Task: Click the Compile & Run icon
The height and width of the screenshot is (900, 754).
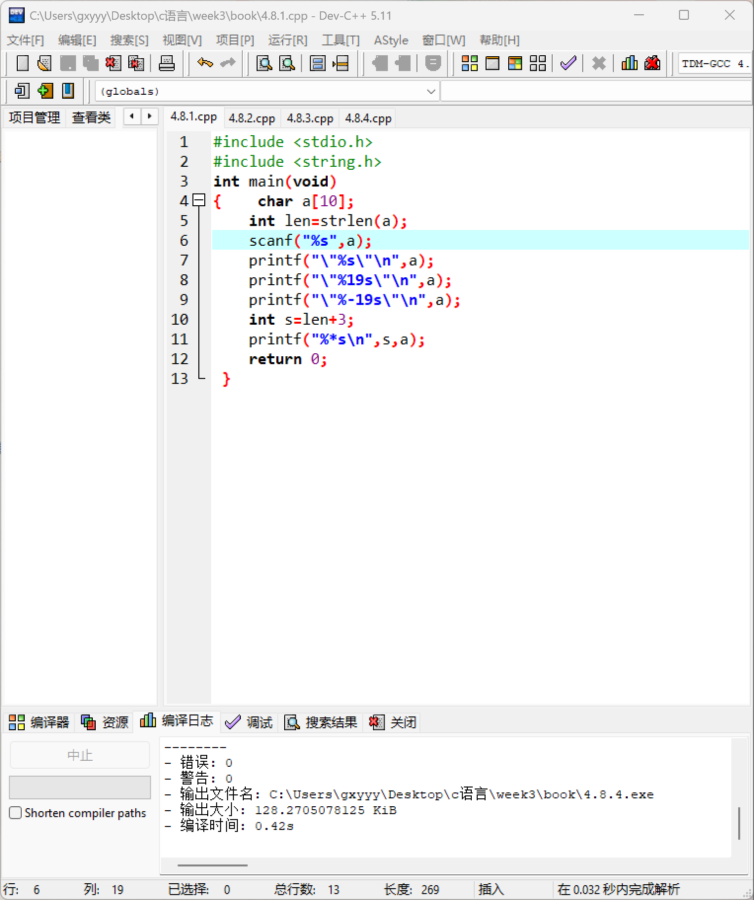Action: click(515, 64)
